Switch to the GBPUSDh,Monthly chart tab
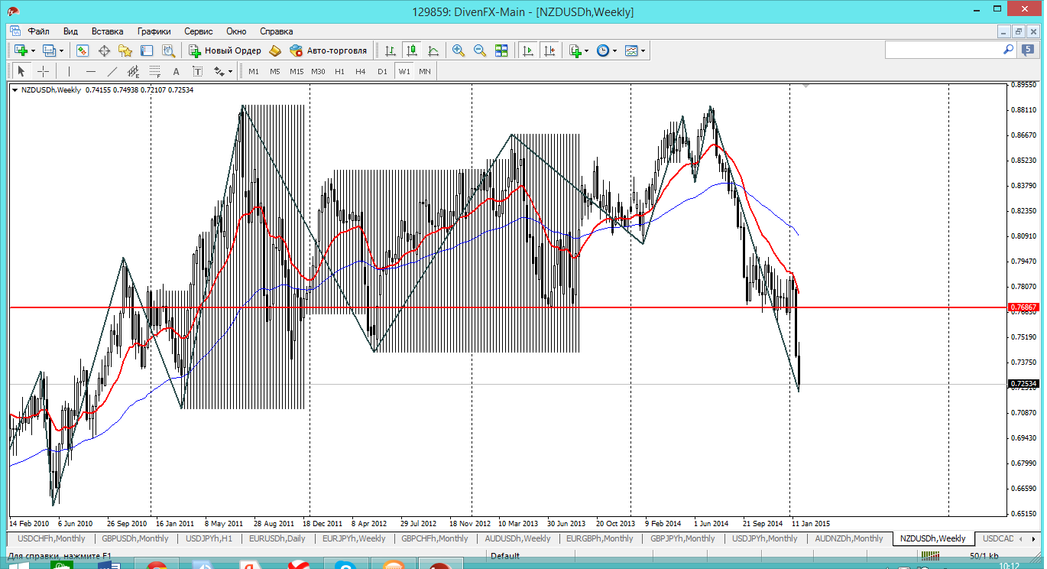The image size is (1047, 569). point(135,538)
